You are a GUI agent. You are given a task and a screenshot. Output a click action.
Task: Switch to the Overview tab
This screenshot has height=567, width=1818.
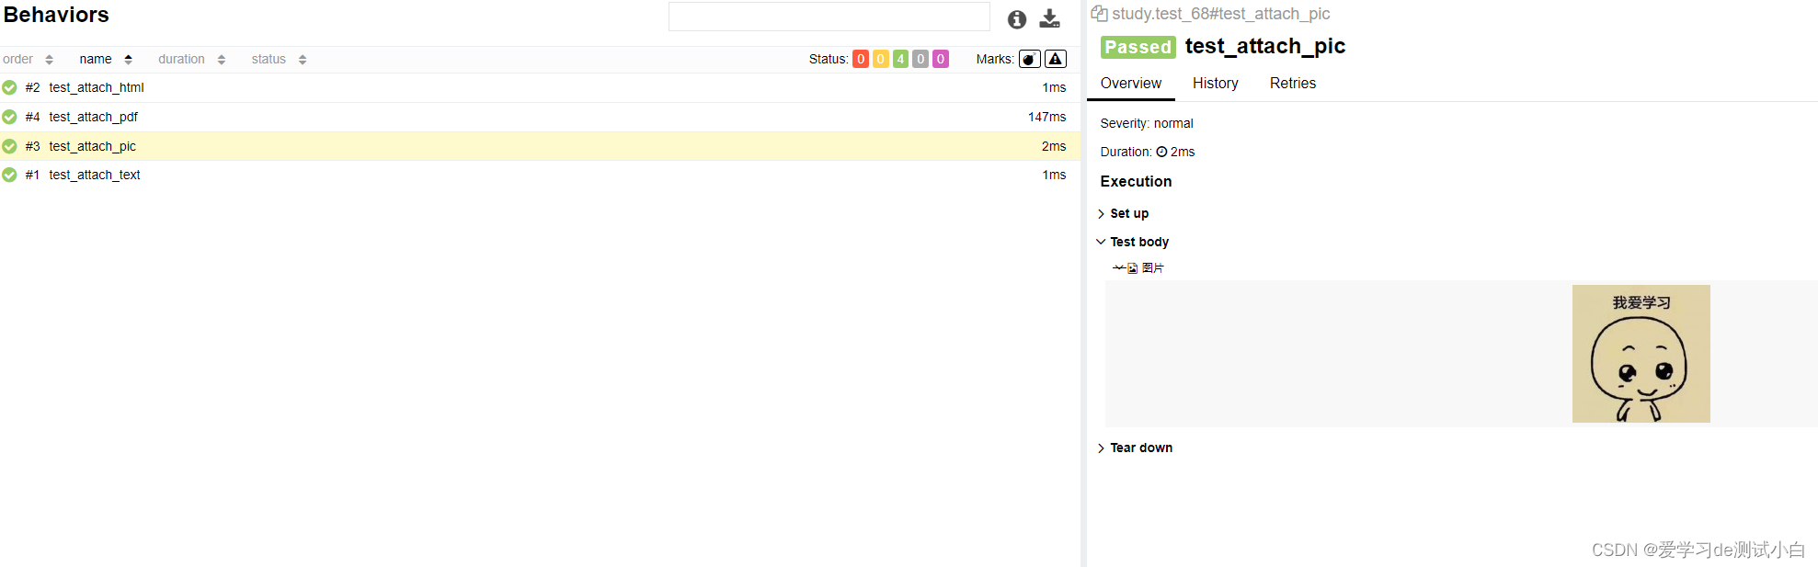coord(1131,83)
